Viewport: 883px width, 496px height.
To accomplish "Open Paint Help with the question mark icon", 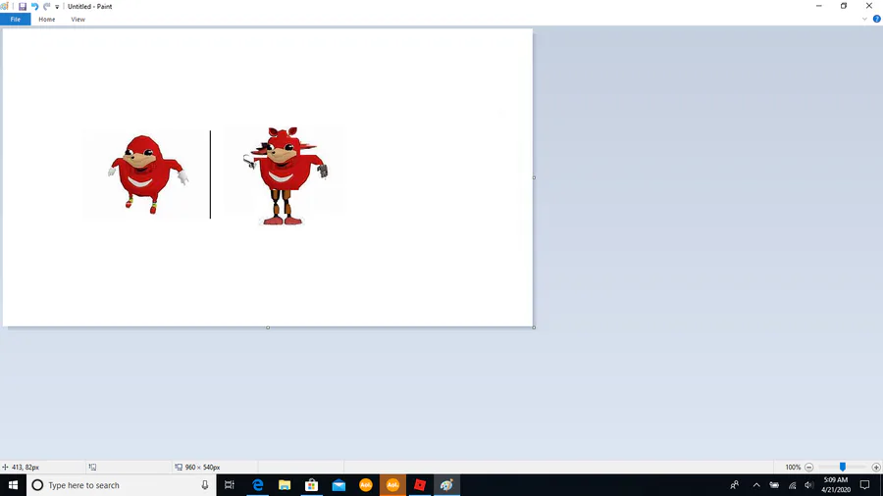I will 876,20.
